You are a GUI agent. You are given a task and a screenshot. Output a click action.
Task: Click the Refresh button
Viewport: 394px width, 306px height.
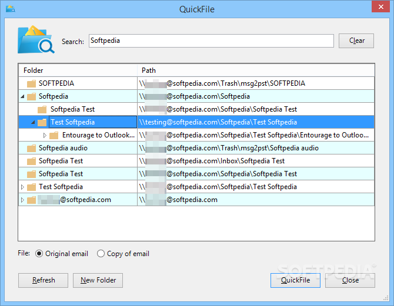[x=43, y=280]
